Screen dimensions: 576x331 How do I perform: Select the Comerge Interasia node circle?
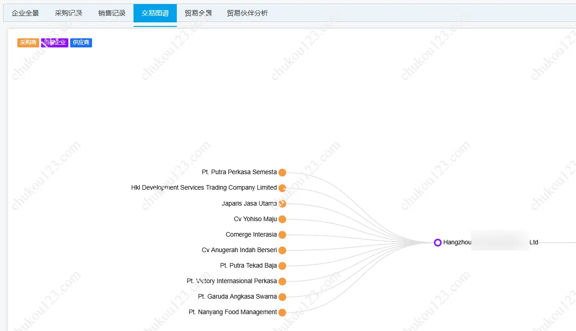pos(282,235)
